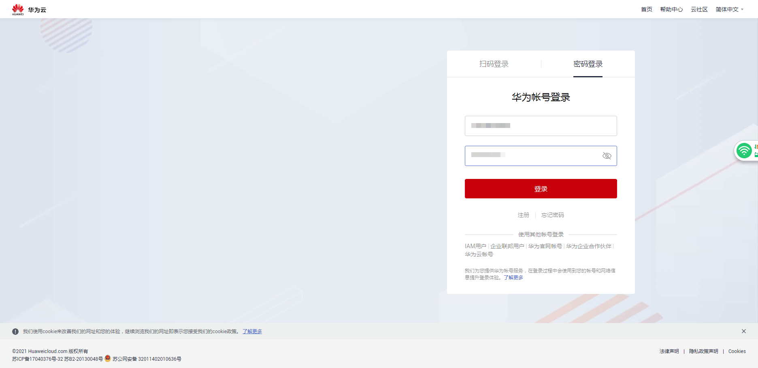Close the cookie notice bar
The width and height of the screenshot is (758, 368).
pos(744,331)
